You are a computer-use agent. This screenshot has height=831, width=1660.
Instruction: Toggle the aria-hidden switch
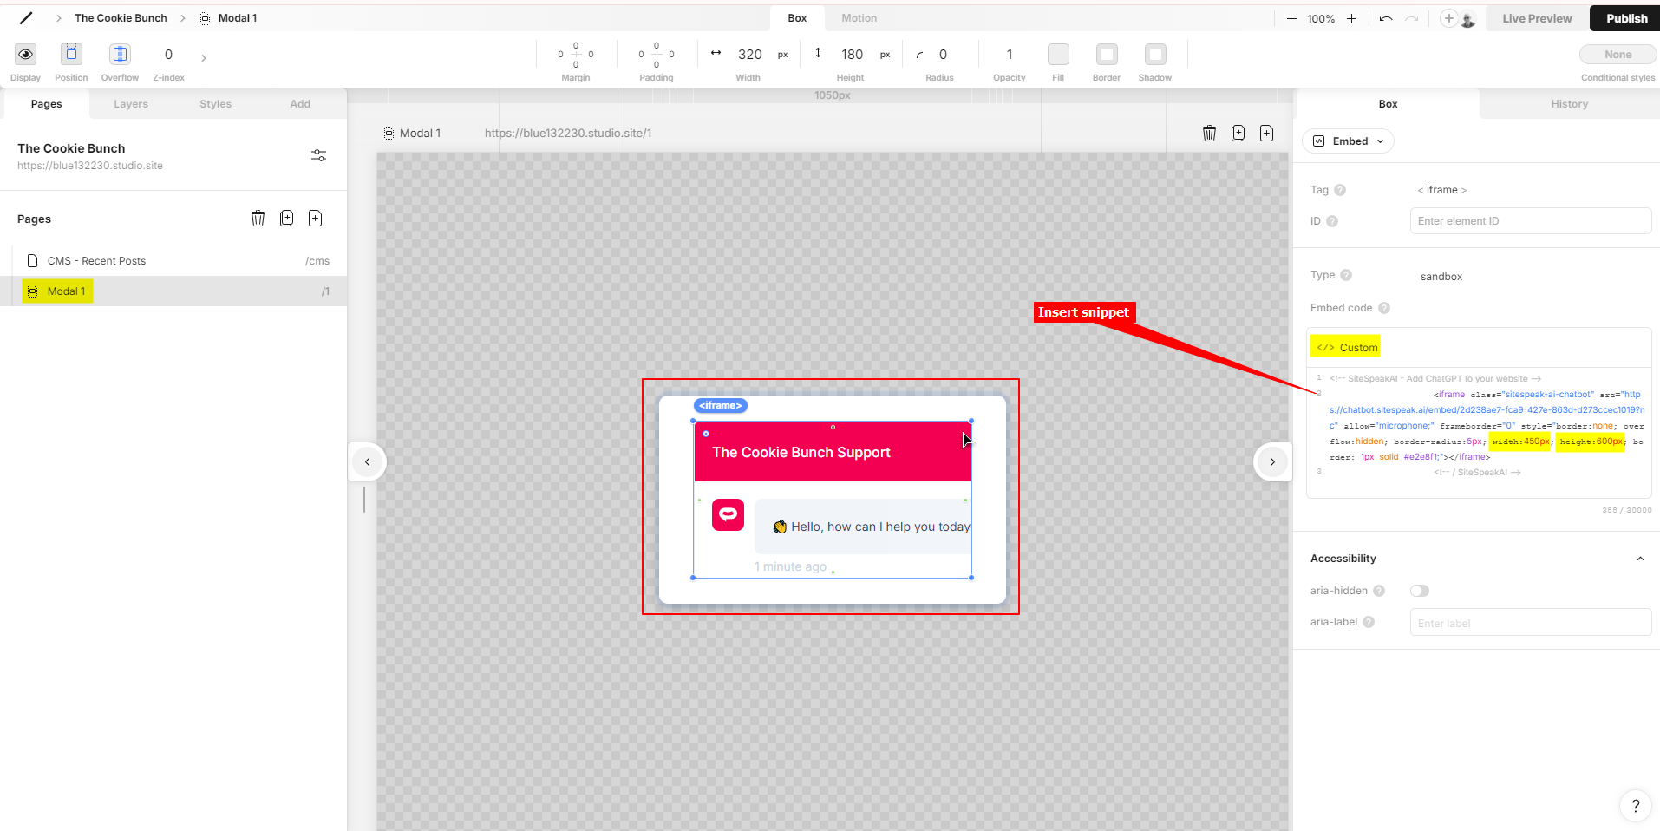[x=1420, y=591]
